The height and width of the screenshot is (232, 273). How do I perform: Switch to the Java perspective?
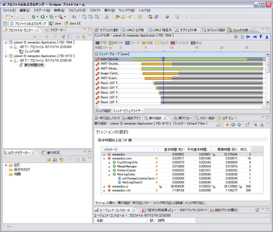click(x=55, y=24)
